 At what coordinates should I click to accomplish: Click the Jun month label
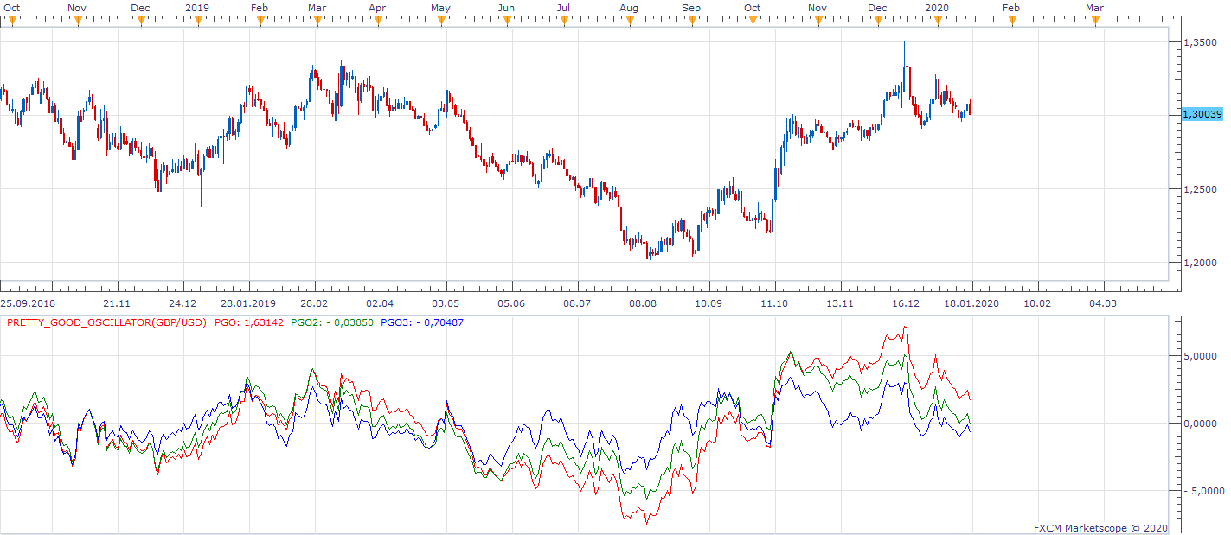(x=507, y=7)
